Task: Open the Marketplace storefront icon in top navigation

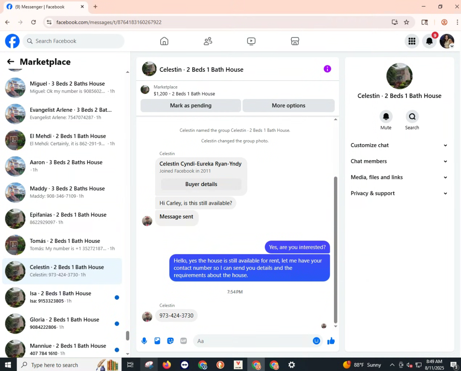Action: pyautogui.click(x=295, y=41)
